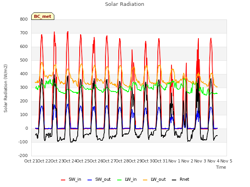The height and width of the screenshot is (187, 250).
Task: Click the Solar Radiation chart title
Action: 125,4
